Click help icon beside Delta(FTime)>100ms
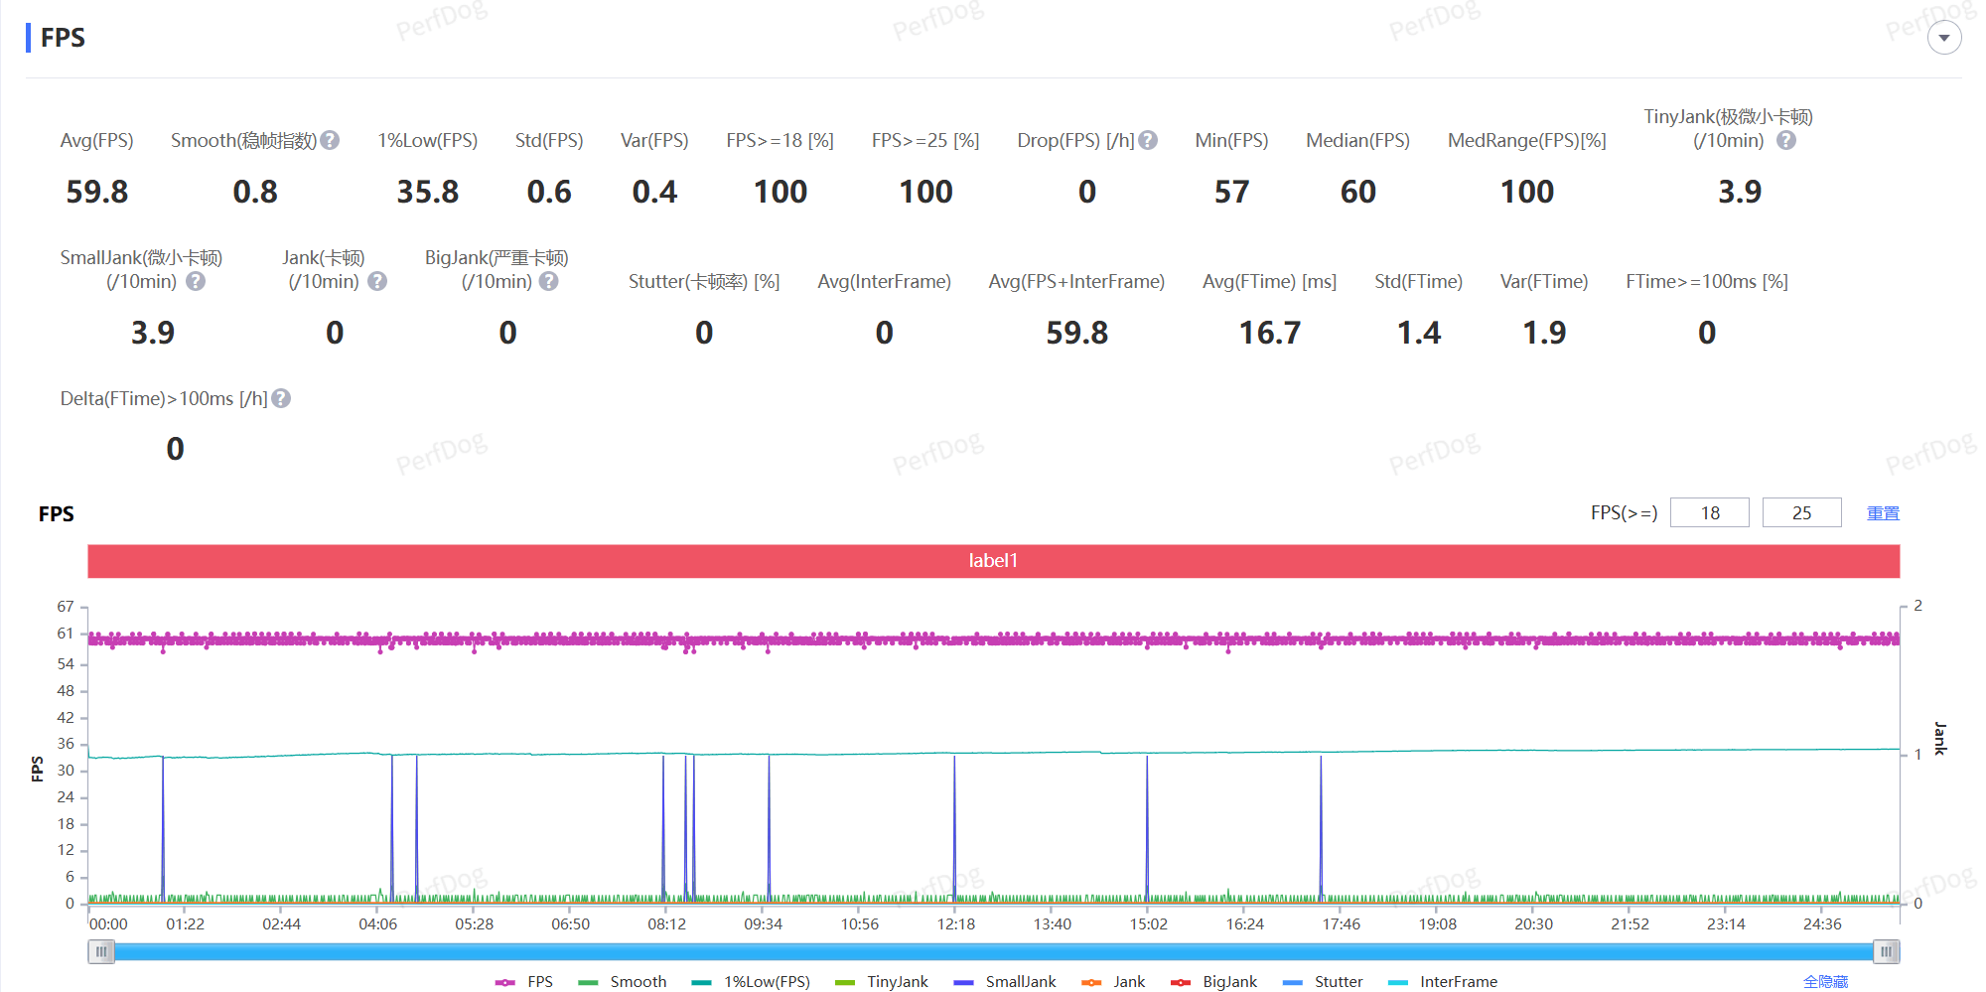Screen dimensions: 1986x992 pyautogui.click(x=281, y=399)
